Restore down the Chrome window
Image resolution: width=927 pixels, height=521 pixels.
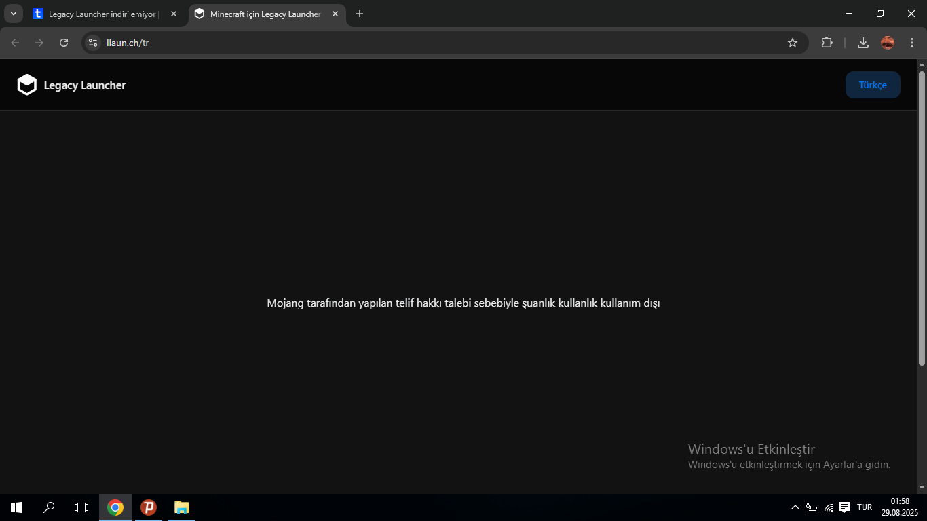coord(880,14)
